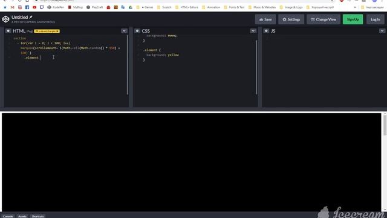Edit pen title using pencil icon
Image resolution: width=387 pixels, height=218 pixels.
31,17
